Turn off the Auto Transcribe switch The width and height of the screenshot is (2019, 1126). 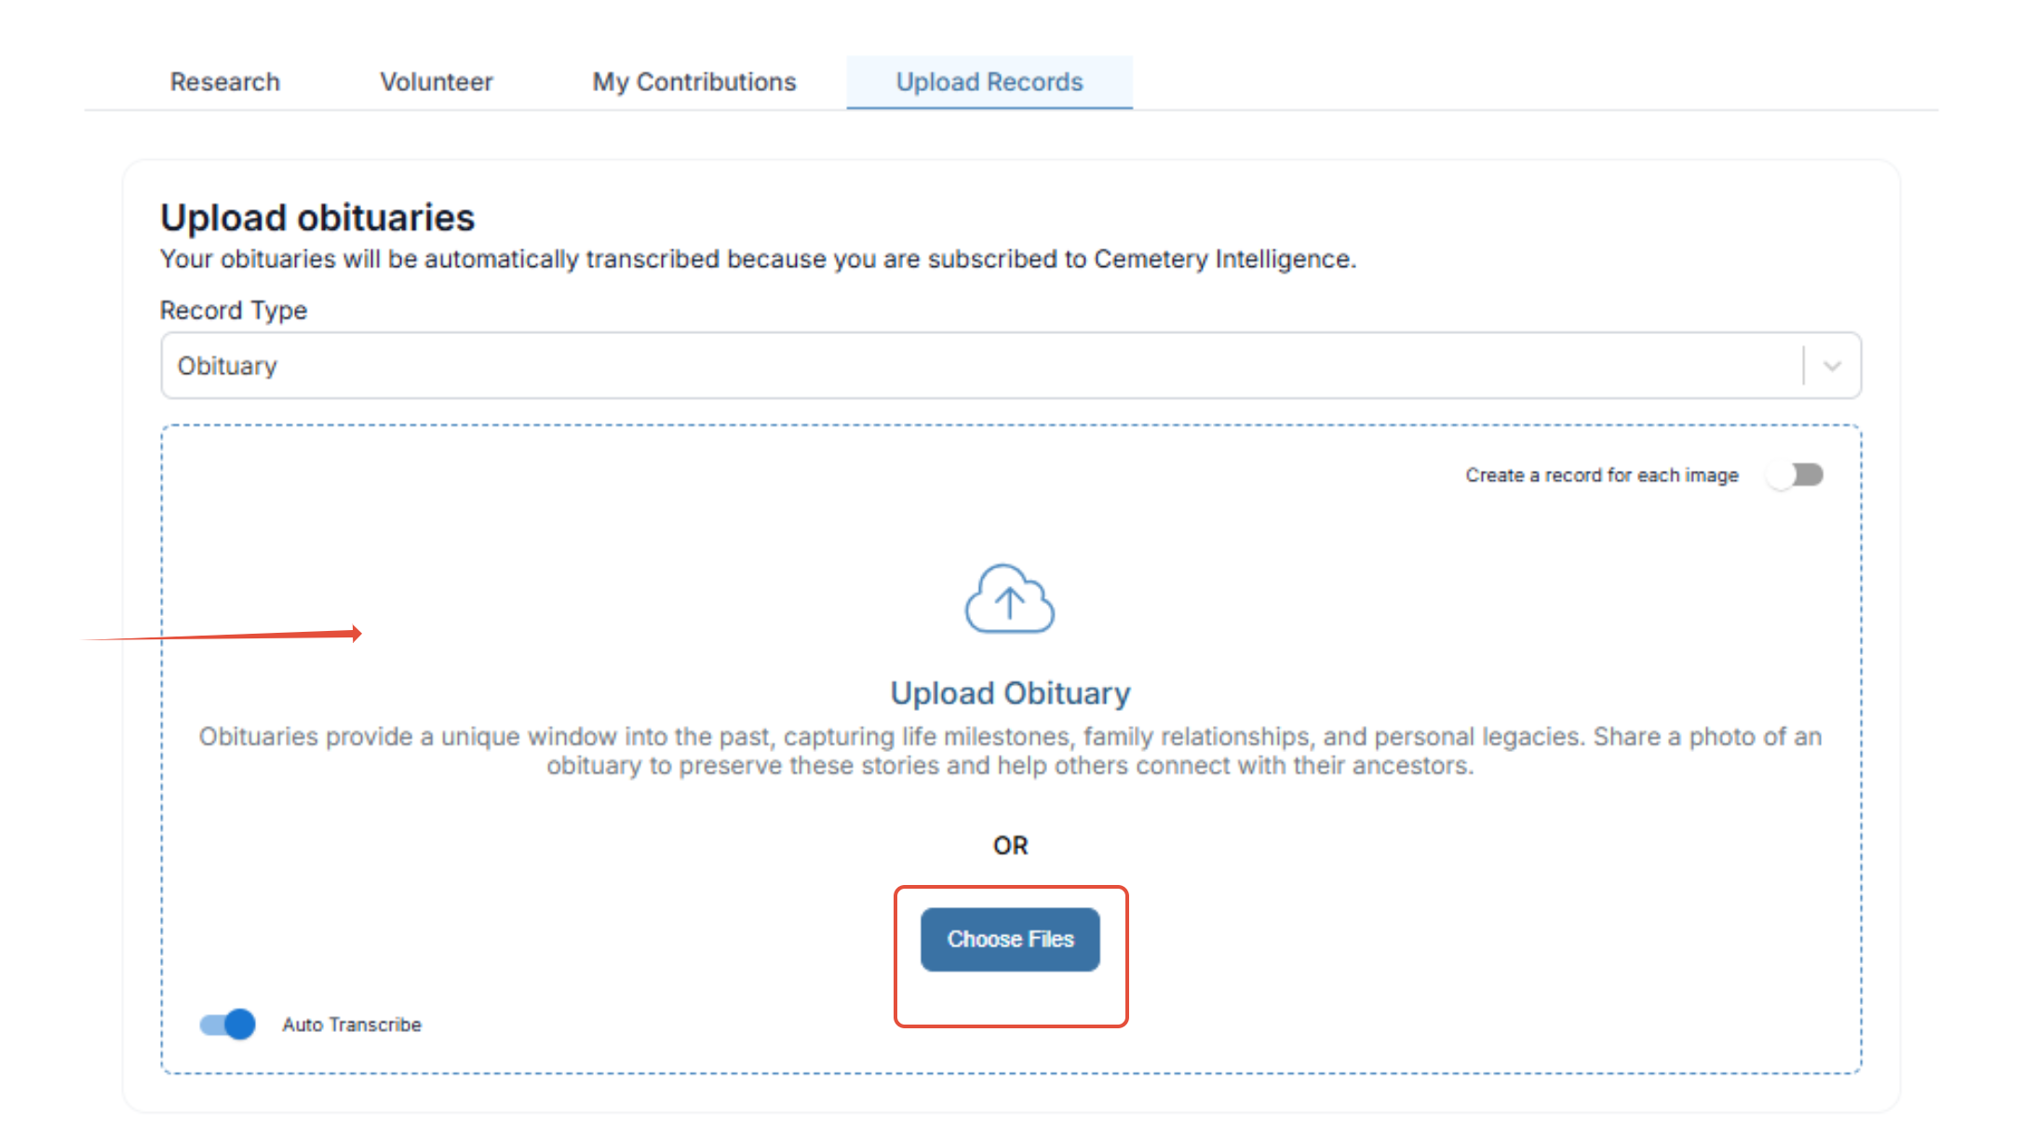pos(228,1024)
